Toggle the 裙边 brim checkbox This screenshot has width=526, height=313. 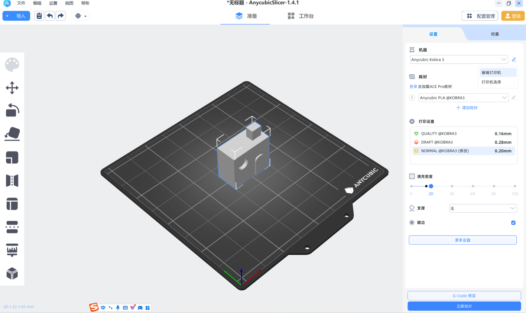[513, 223]
